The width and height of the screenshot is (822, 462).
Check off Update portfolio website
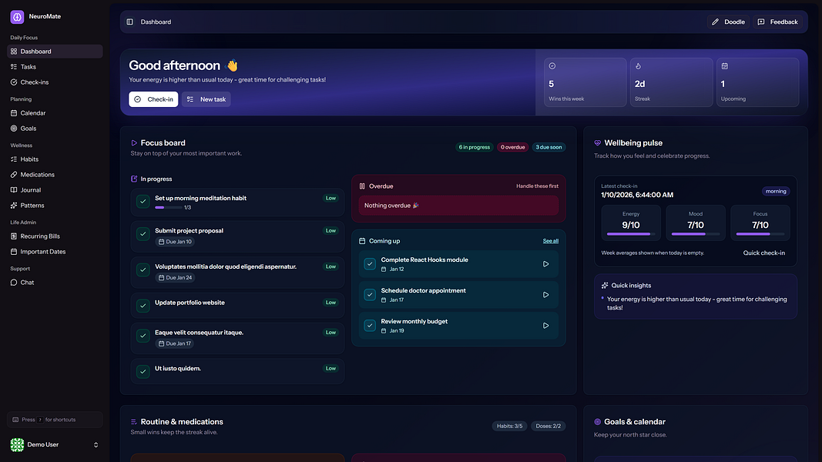(143, 306)
